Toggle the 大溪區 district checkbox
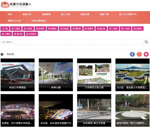Screen dimensions: 150x128 [125, 29]
